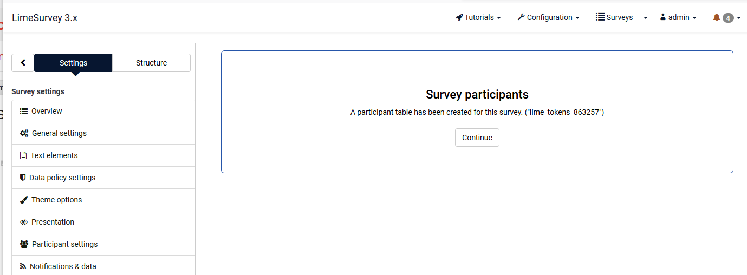Click the Text elements document icon

pos(23,155)
